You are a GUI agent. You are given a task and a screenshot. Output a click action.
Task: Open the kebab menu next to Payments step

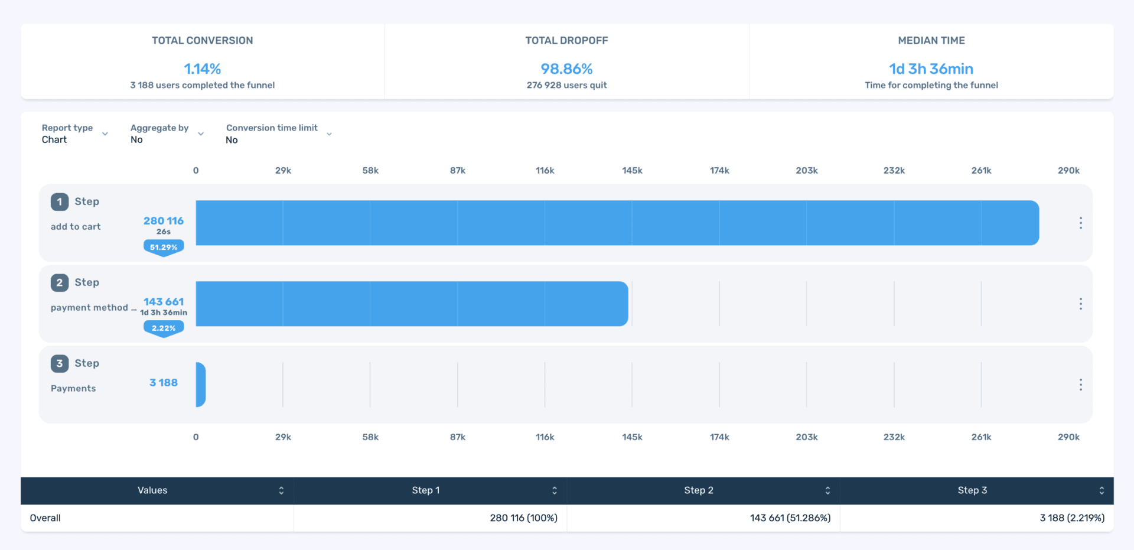click(1081, 384)
